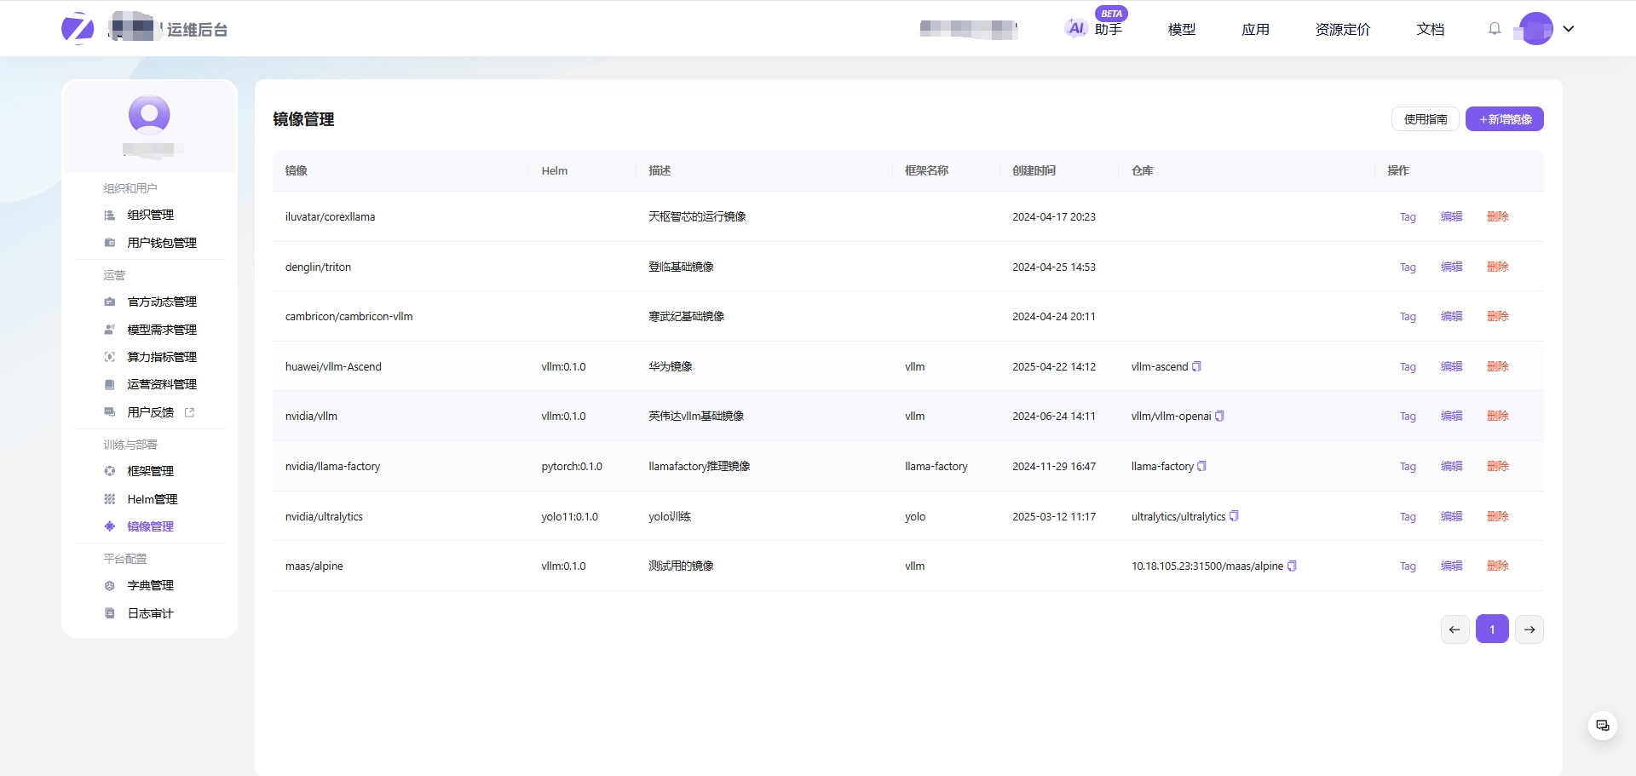Click the 用户钱包管理 sidebar icon
This screenshot has width=1636, height=776.
110,243
